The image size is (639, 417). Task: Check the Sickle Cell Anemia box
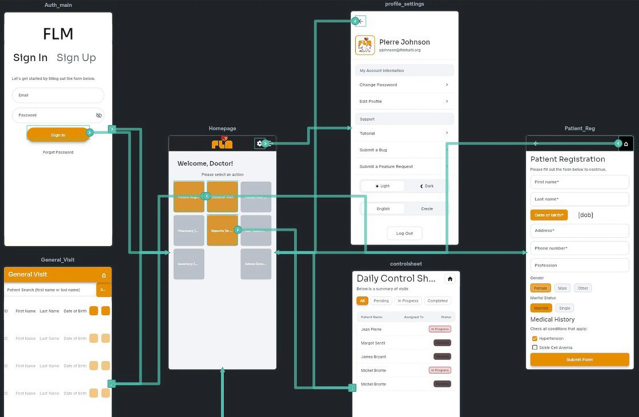[535, 347]
